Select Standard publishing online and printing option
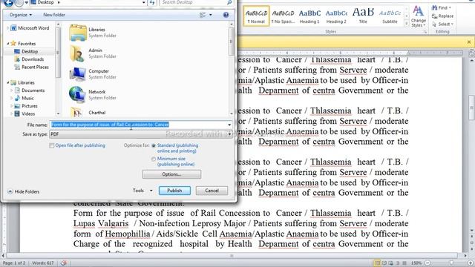Screen dimensions: 475x267 coord(154,145)
